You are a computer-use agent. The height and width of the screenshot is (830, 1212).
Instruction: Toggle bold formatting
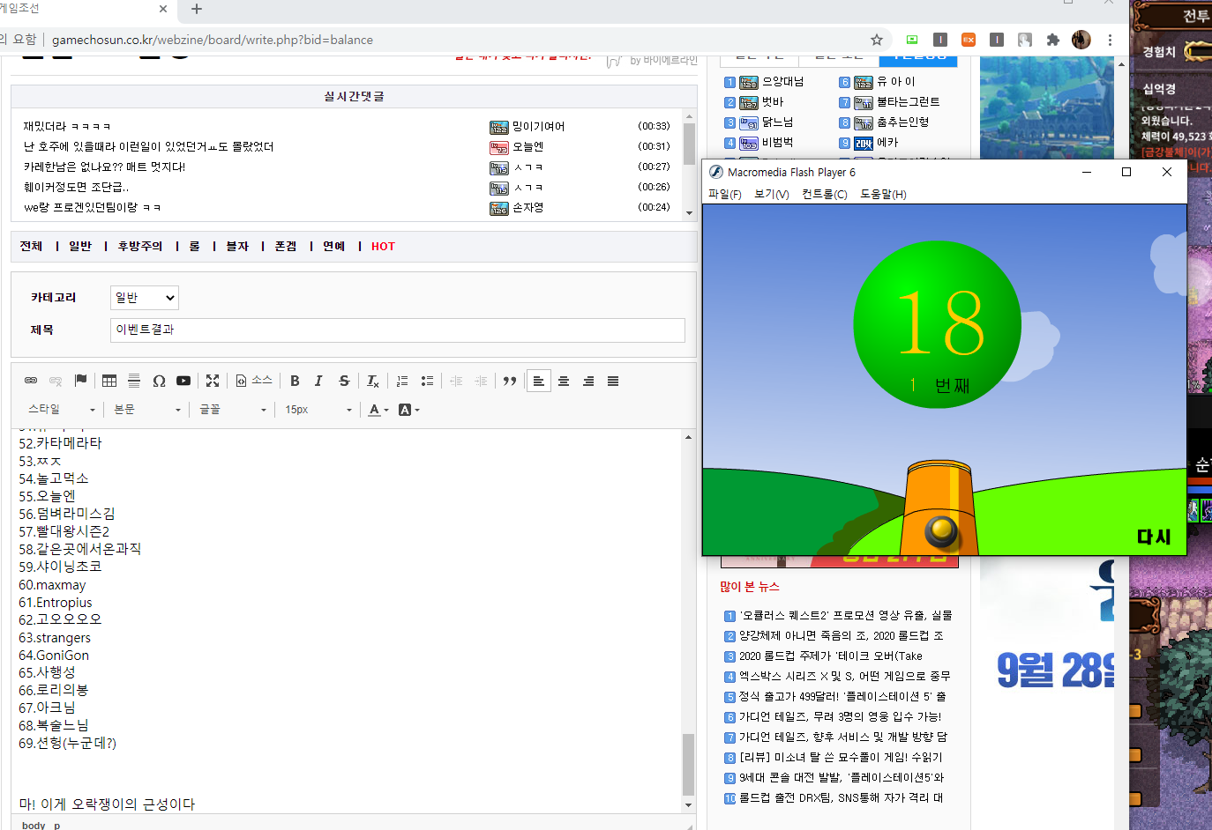[295, 381]
